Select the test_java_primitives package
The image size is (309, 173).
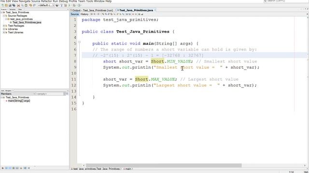[21, 19]
